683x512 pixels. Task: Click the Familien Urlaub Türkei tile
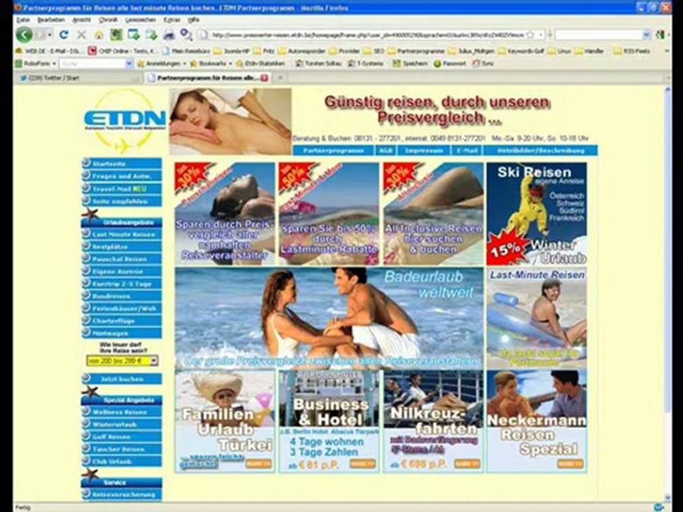click(225, 421)
